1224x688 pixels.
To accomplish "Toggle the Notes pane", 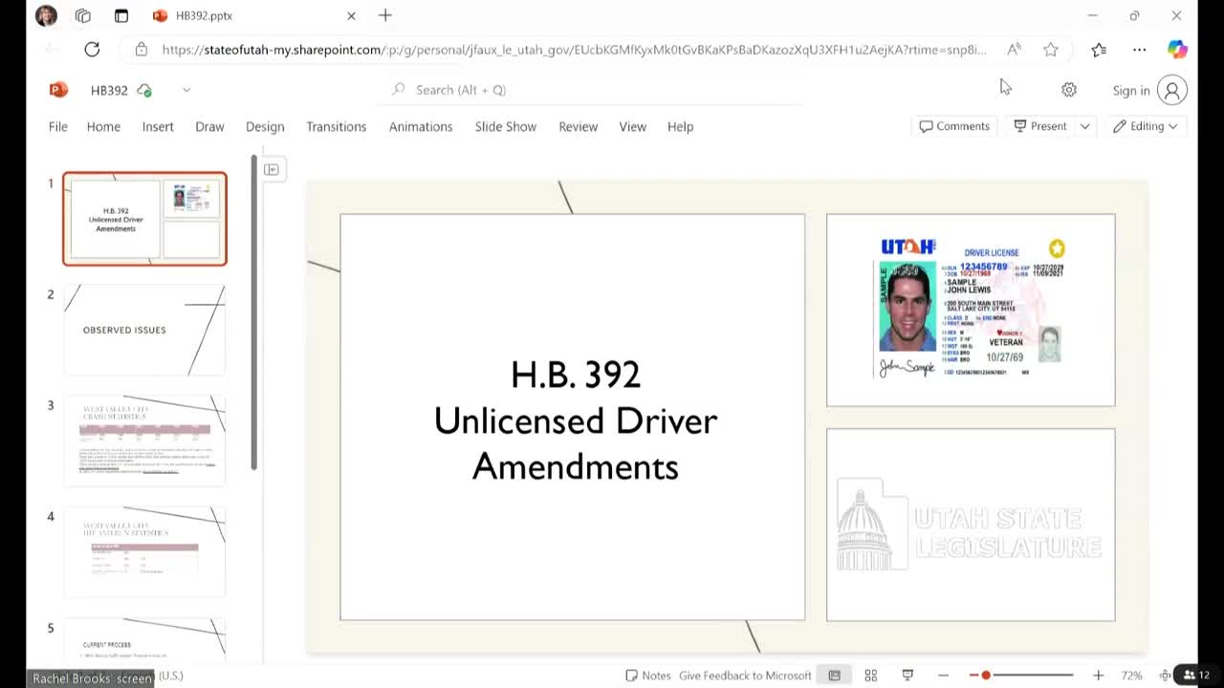I will click(x=648, y=676).
